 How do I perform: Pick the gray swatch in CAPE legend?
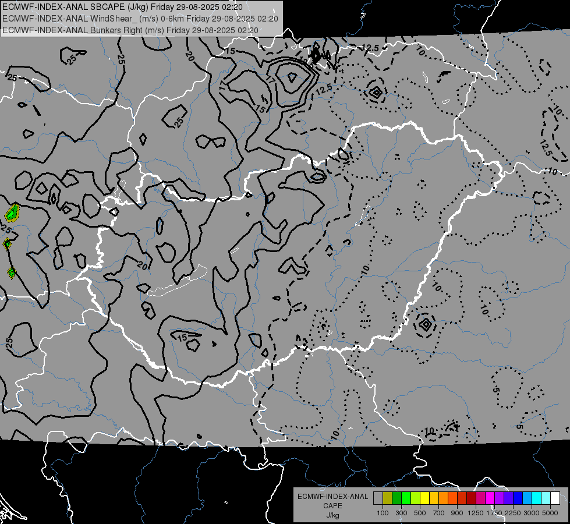tap(378, 498)
